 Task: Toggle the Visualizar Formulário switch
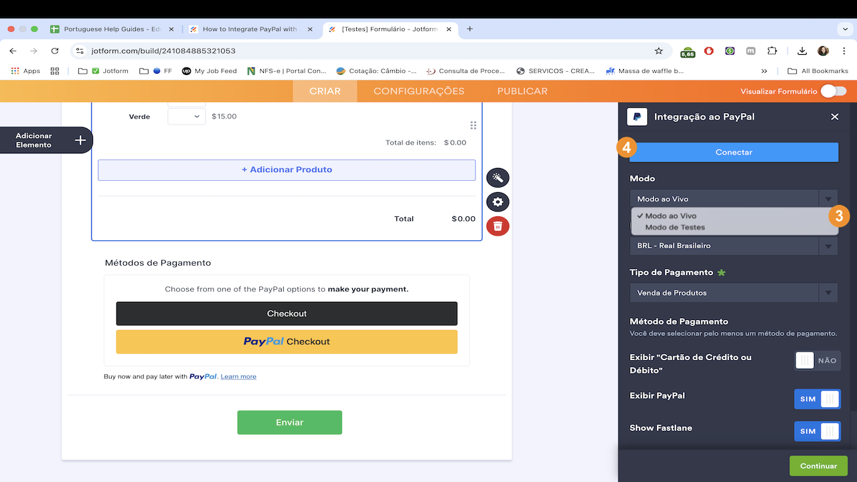tap(834, 91)
